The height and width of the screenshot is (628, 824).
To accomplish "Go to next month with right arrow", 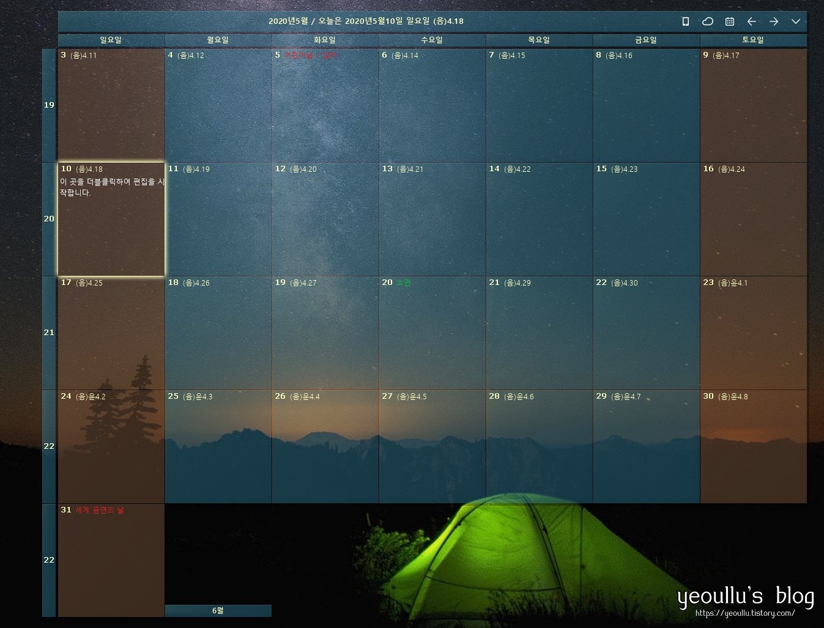I will 774,21.
